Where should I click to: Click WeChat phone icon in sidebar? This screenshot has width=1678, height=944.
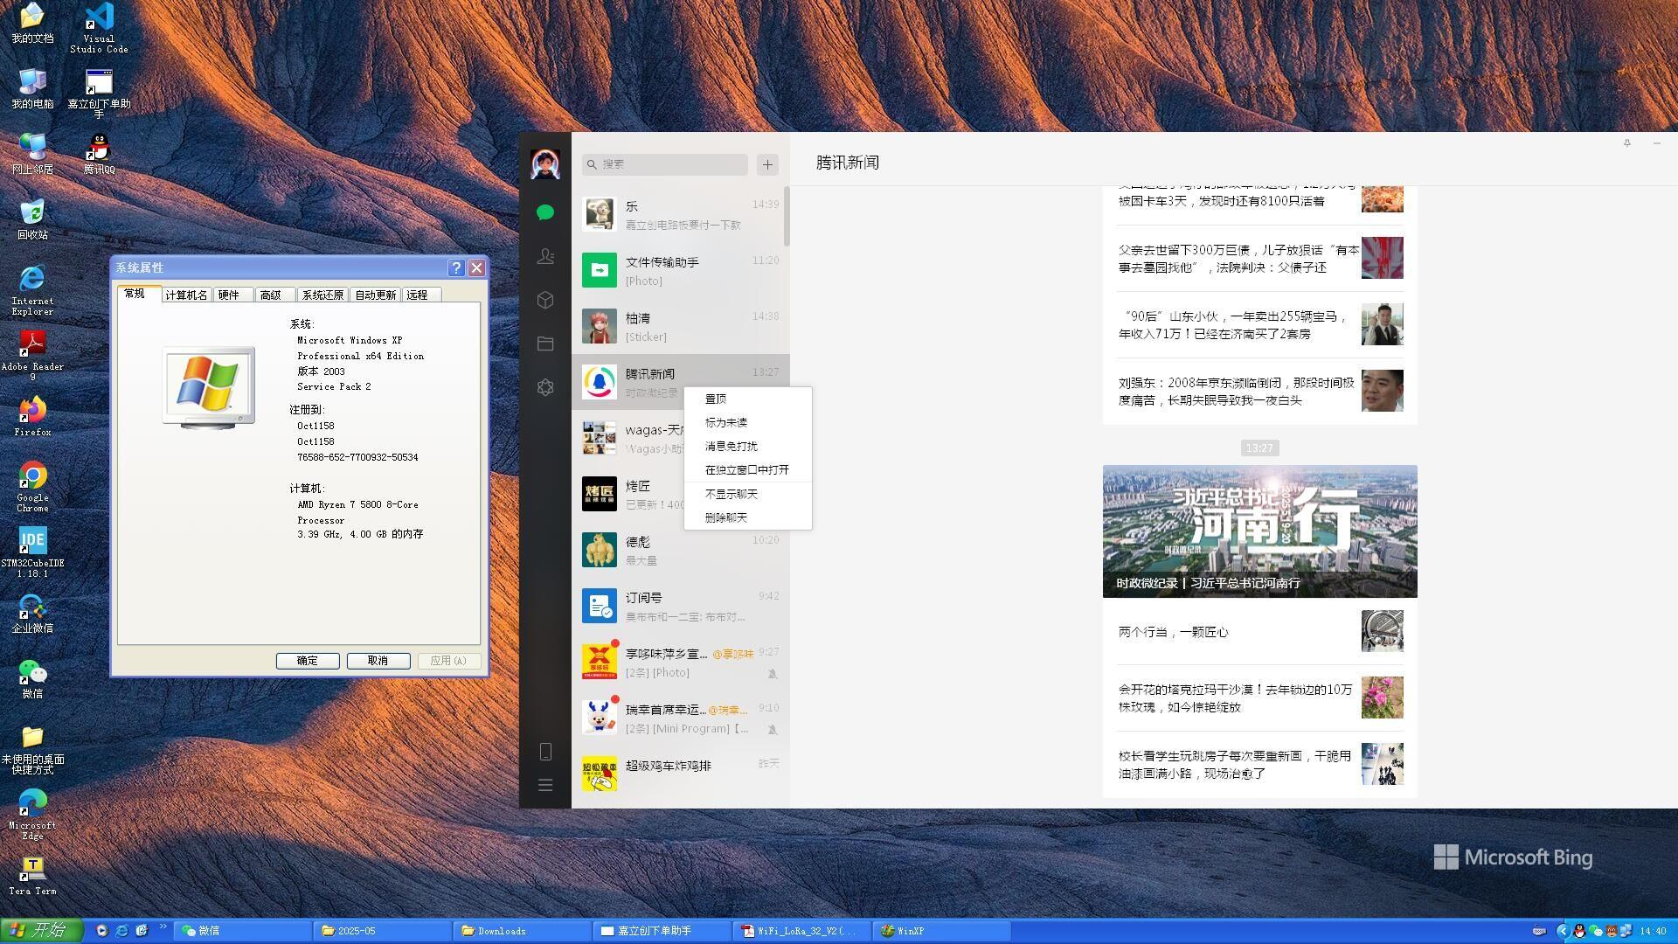[x=545, y=752]
